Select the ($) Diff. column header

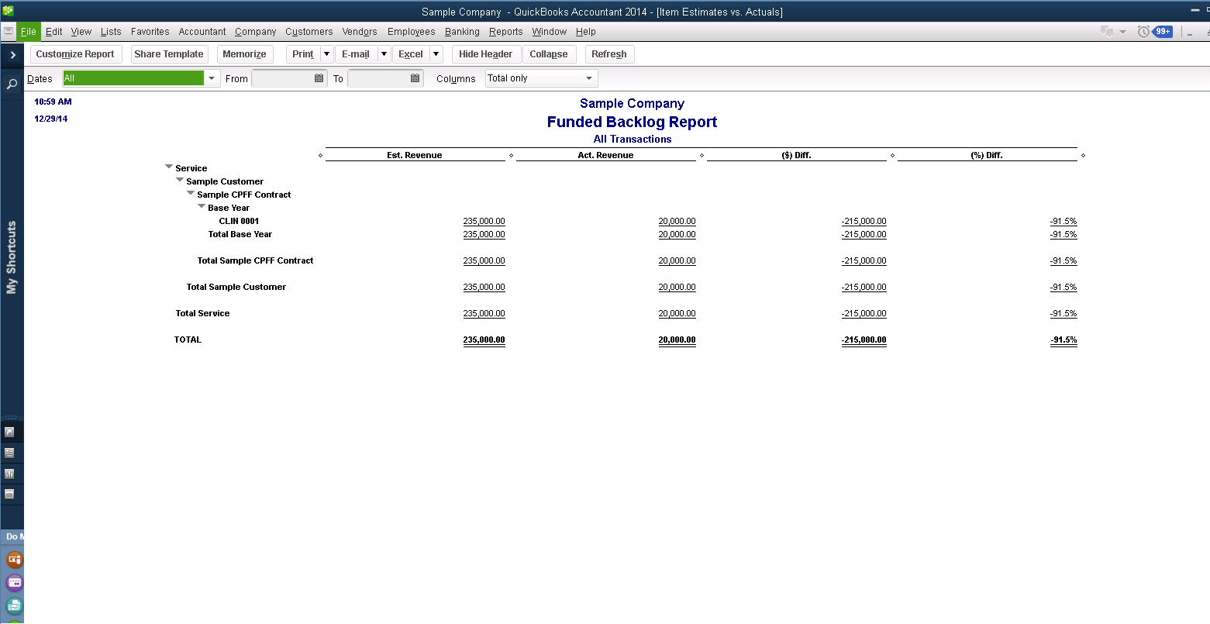point(796,155)
